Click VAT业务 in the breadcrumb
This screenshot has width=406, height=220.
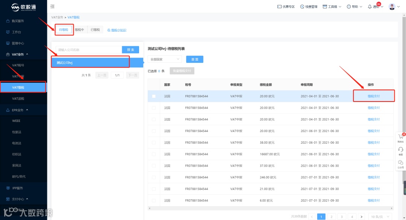(57, 17)
